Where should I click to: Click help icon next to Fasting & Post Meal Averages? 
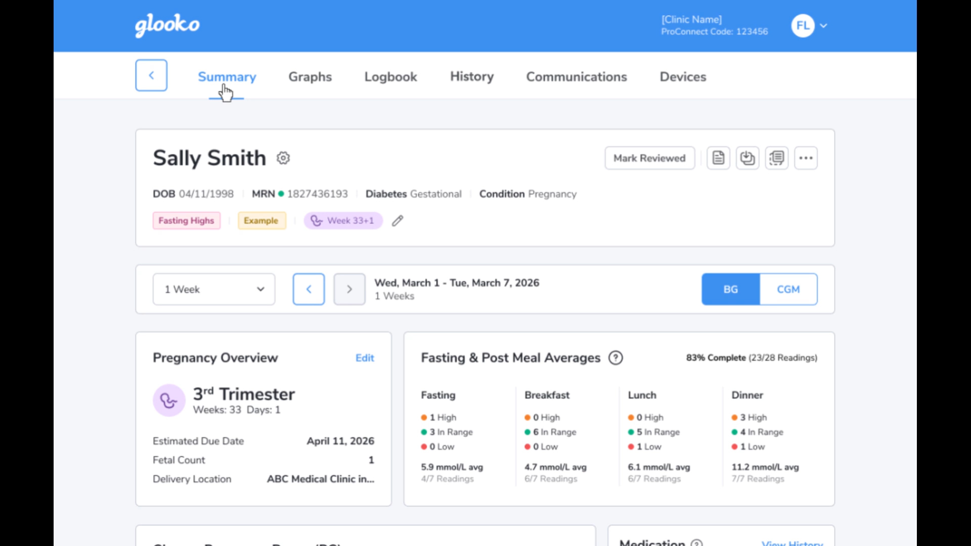click(x=615, y=358)
